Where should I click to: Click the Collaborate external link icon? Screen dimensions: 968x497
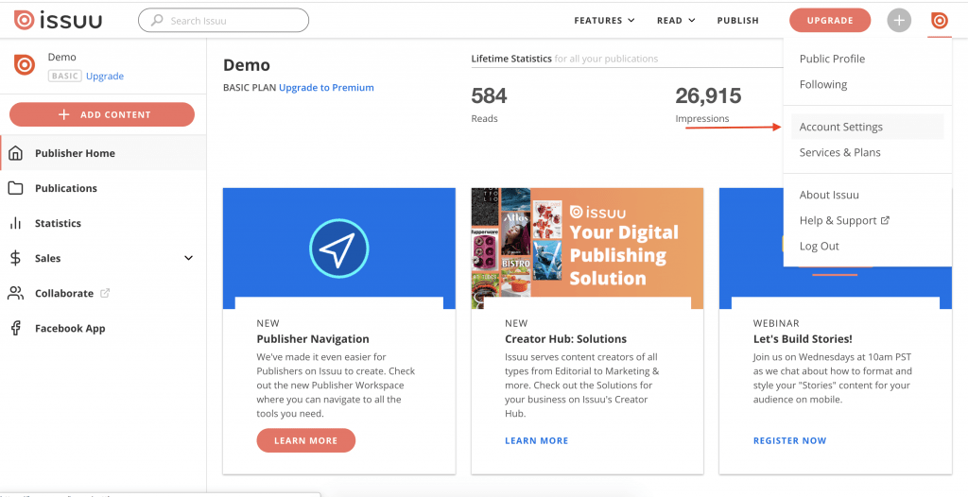pyautogui.click(x=105, y=293)
